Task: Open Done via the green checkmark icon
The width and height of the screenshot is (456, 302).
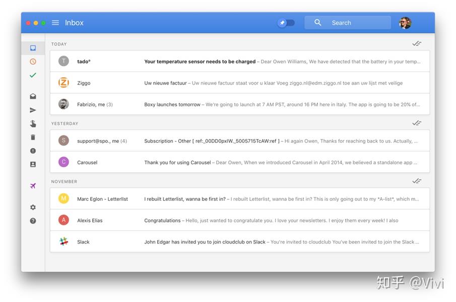Action: pos(33,75)
